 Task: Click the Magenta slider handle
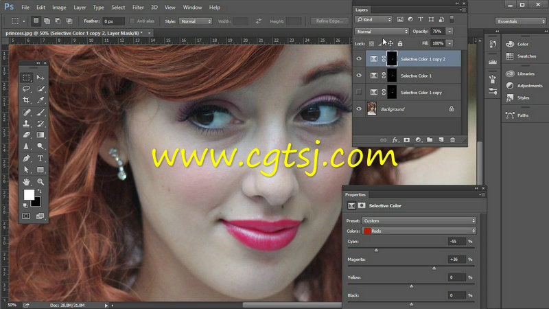point(434,268)
